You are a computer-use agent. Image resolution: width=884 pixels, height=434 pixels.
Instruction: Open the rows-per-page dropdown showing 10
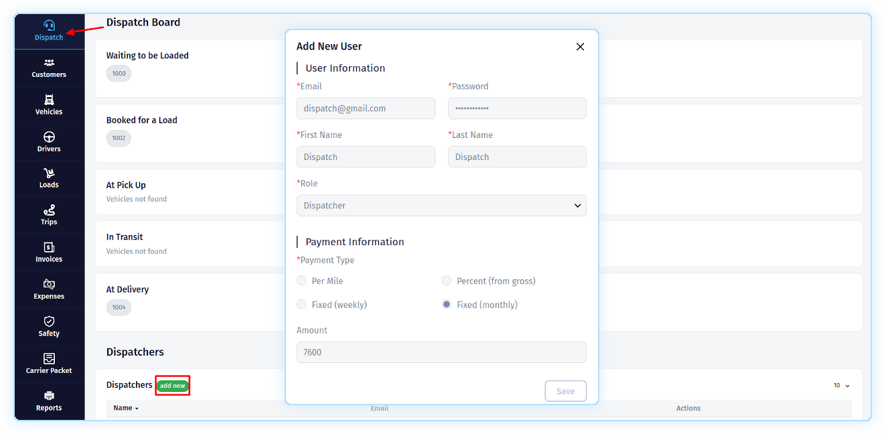[x=841, y=386]
